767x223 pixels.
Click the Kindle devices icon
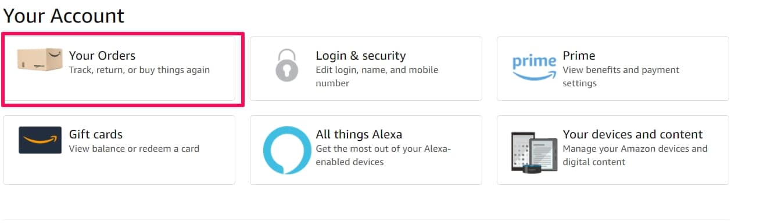(x=534, y=151)
